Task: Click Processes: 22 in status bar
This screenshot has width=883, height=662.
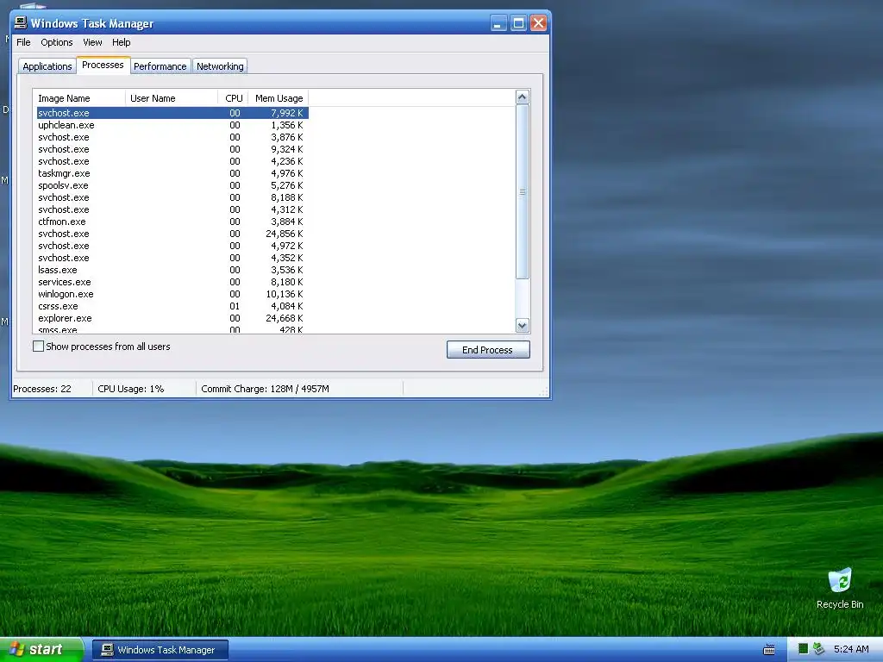Action: (42, 389)
